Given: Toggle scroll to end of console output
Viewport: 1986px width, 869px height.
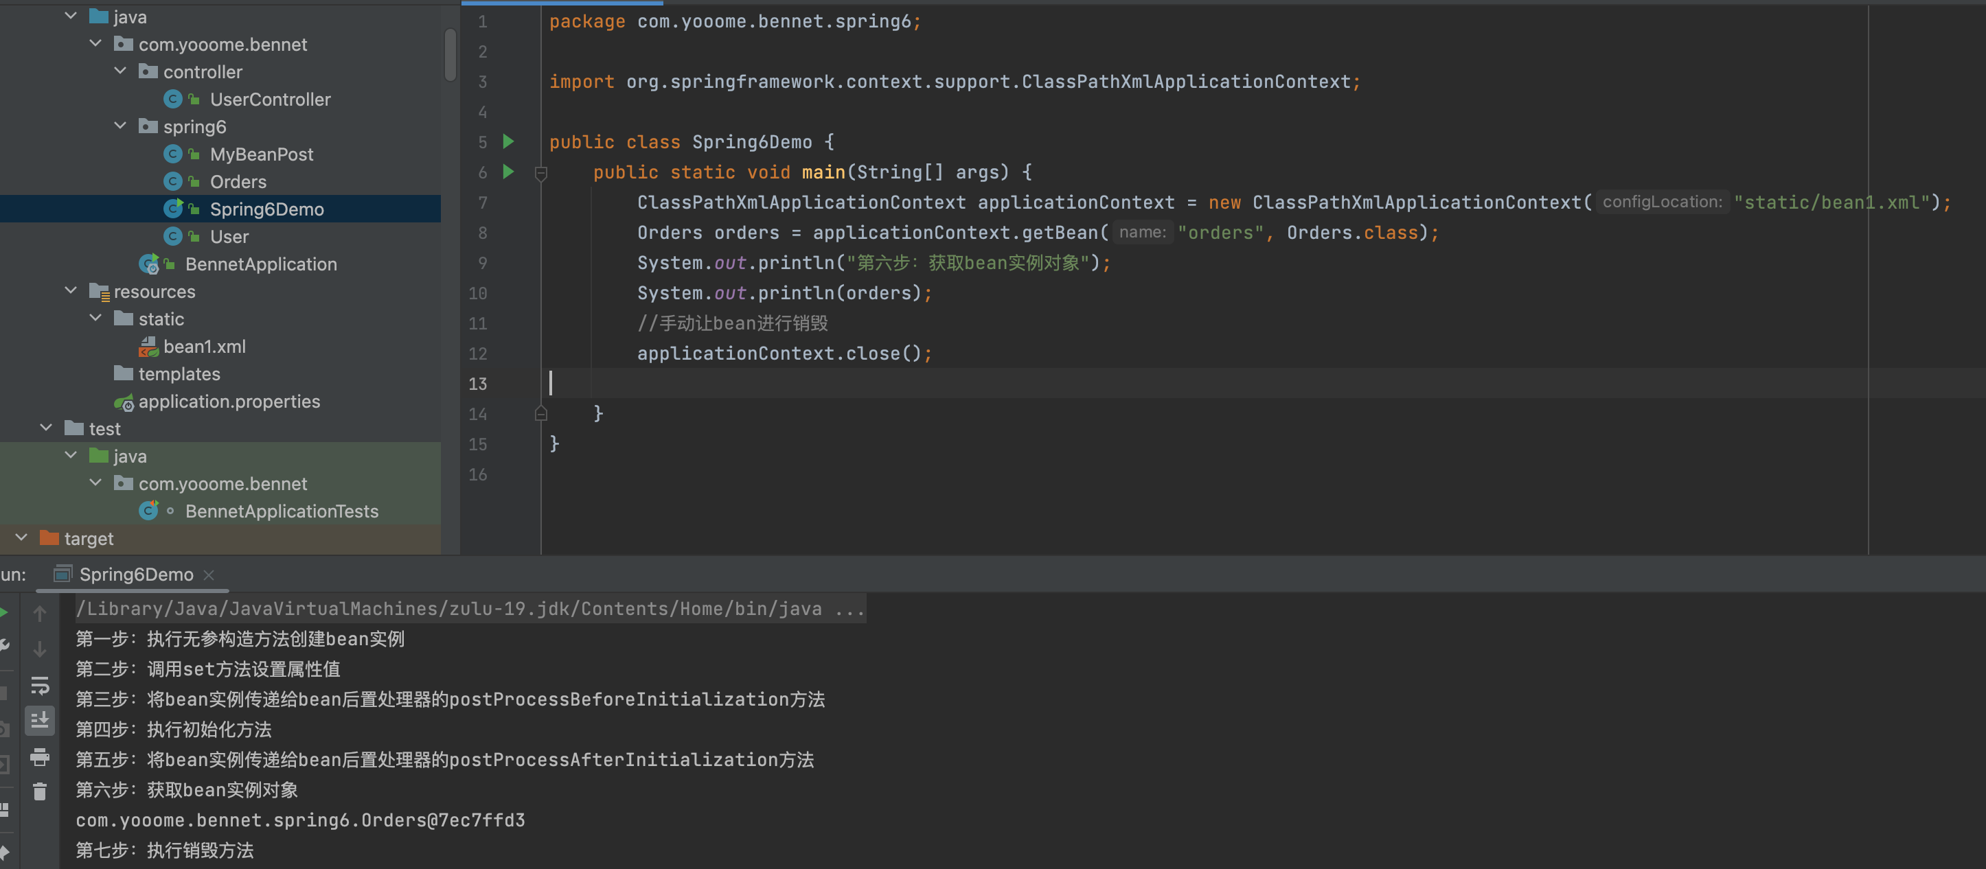Looking at the screenshot, I should coord(39,720).
